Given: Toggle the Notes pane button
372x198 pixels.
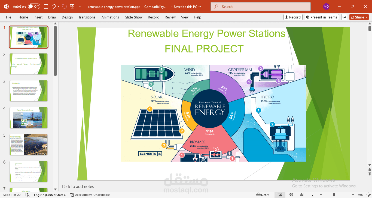Looking at the screenshot, I should (x=263, y=195).
